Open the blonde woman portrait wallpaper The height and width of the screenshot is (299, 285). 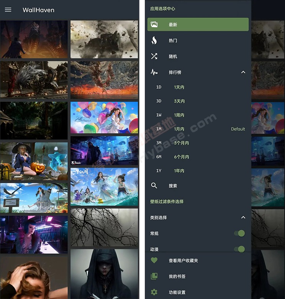coord(34,278)
